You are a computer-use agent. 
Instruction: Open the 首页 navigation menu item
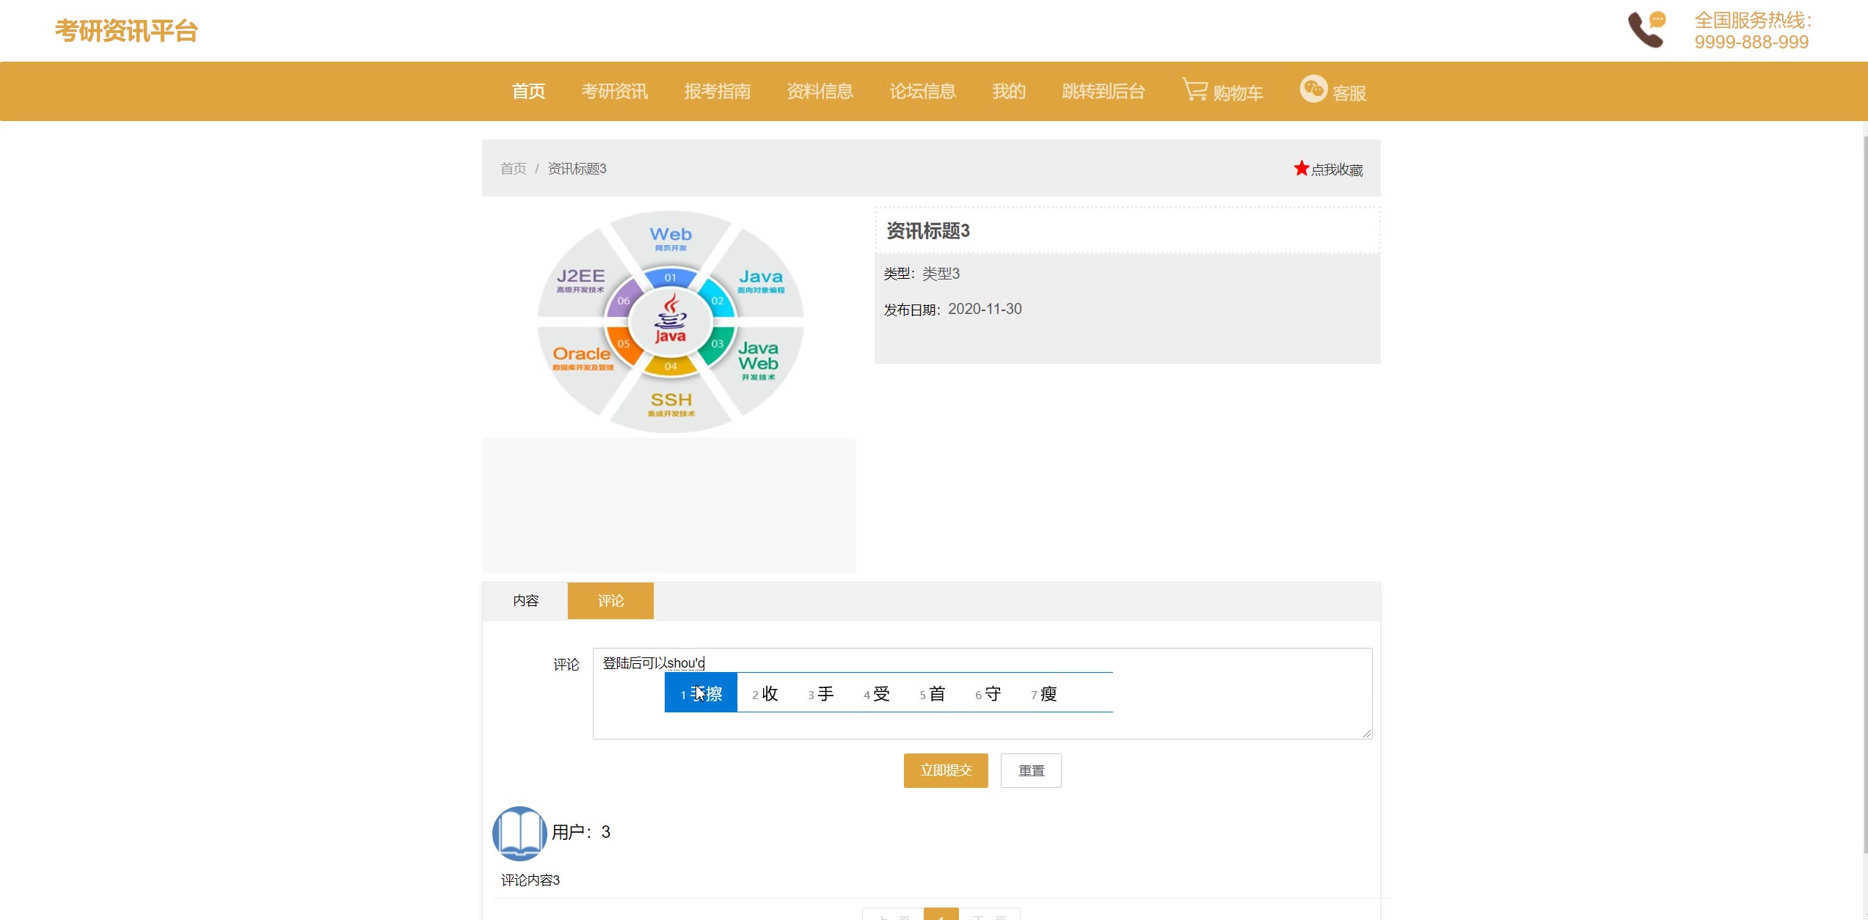[528, 91]
